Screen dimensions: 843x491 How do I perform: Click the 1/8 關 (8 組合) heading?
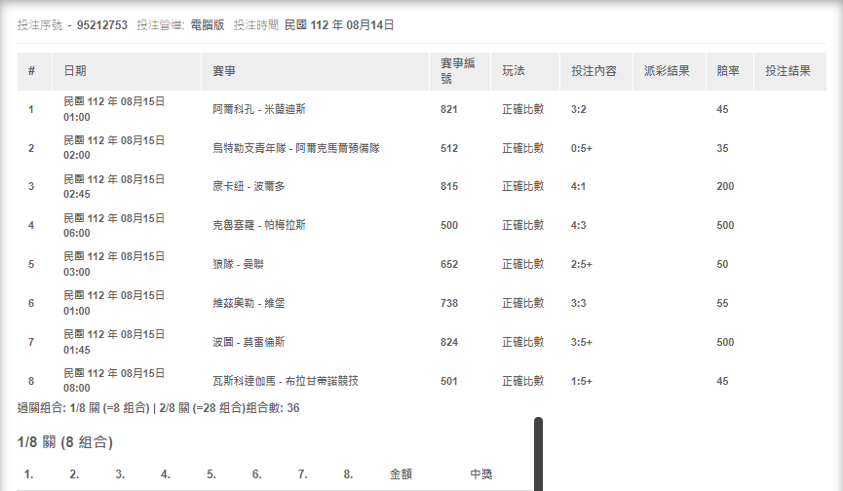pyautogui.click(x=65, y=442)
